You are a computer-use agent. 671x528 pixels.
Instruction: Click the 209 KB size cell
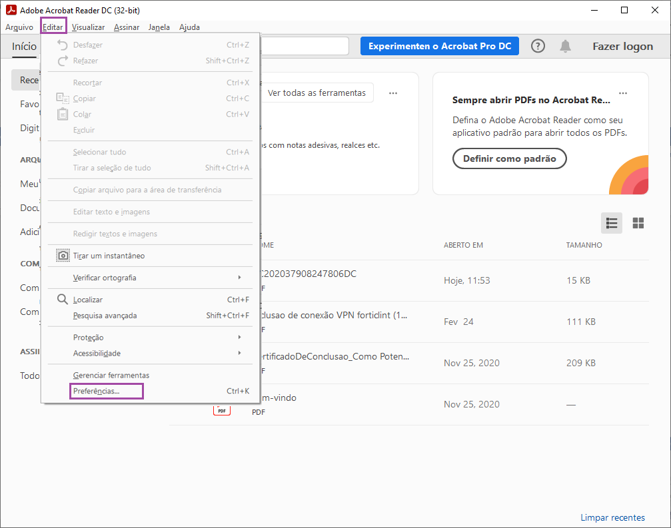[x=580, y=363]
